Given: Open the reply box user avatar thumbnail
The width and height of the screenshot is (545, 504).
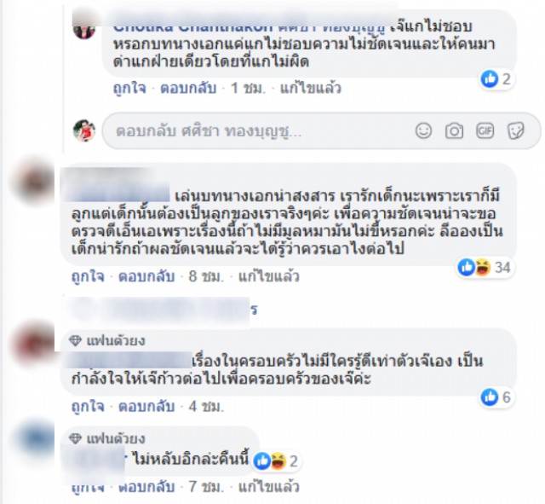Looking at the screenshot, I should click(84, 130).
